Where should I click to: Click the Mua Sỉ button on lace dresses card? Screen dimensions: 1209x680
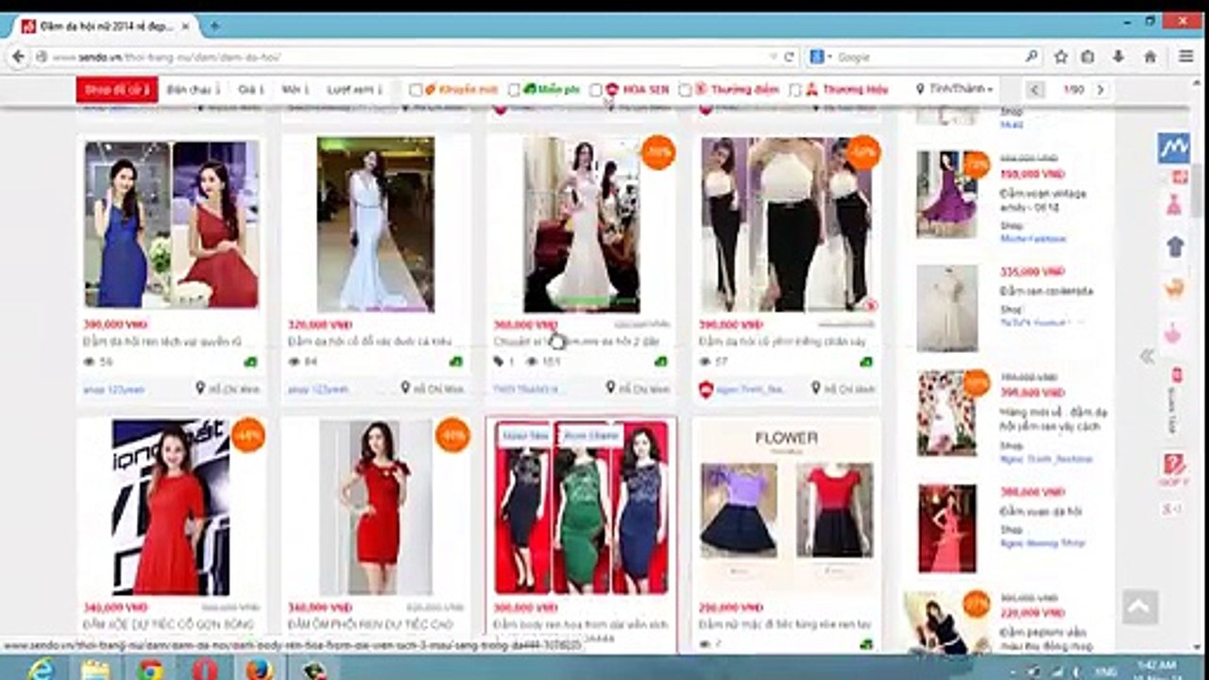525,436
